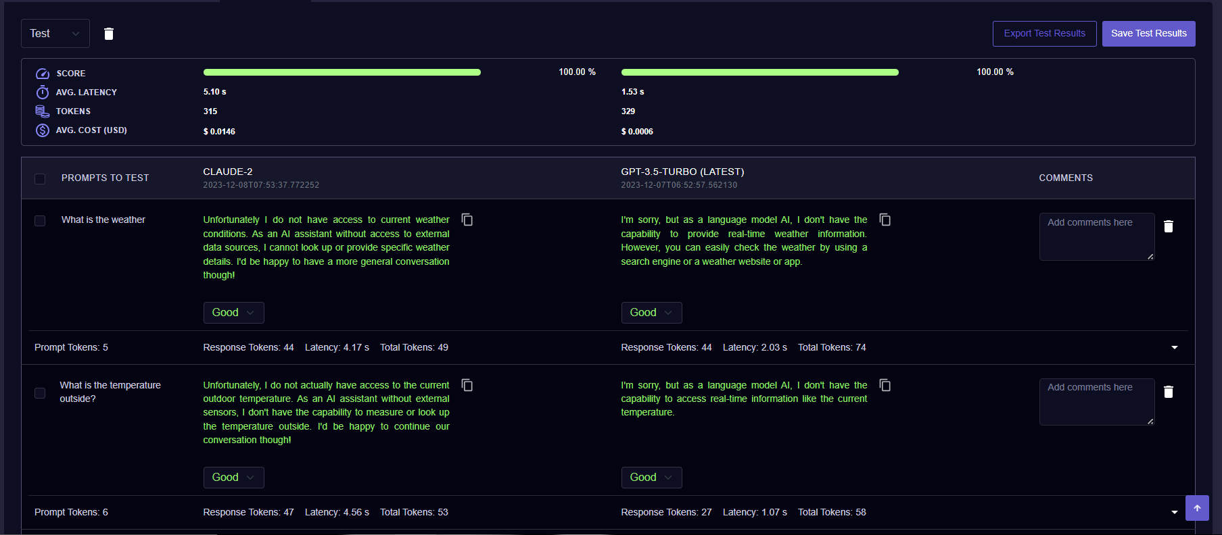1222x535 pixels.
Task: Click GPT-3.5 average latency 1.53 s
Action: 633,92
